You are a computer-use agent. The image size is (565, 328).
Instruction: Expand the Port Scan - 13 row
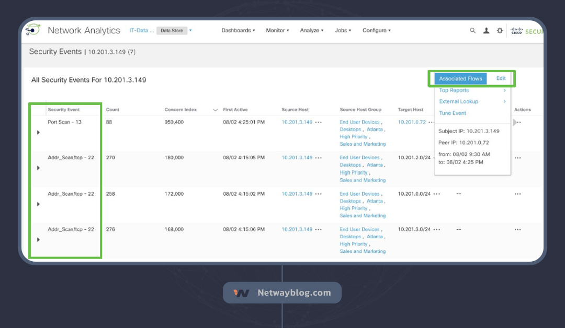tap(38, 133)
